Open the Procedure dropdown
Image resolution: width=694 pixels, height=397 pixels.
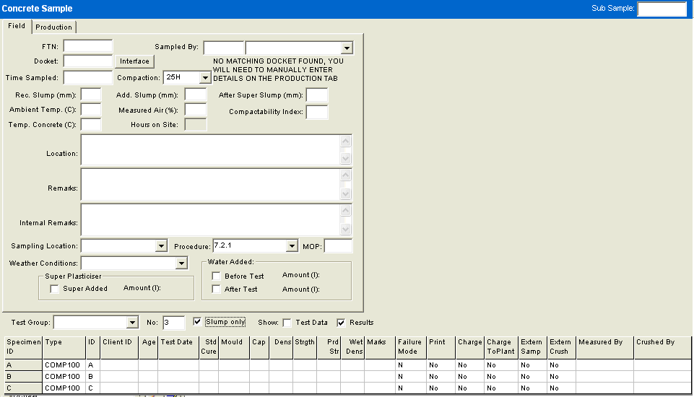(292, 246)
